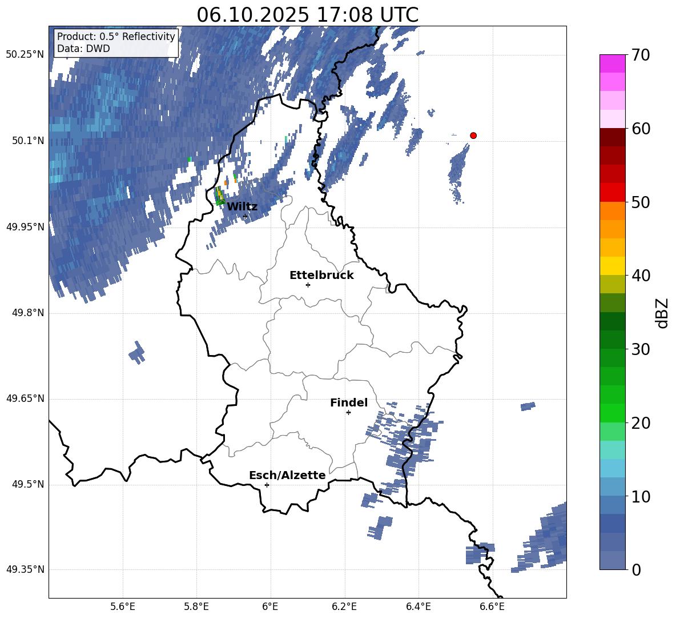Click the 0 colorbar tick label
The width and height of the screenshot is (676, 618).
pos(637,570)
